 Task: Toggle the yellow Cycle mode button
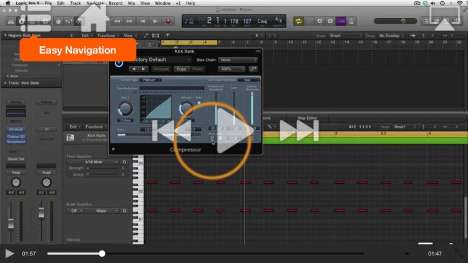click(x=298, y=21)
